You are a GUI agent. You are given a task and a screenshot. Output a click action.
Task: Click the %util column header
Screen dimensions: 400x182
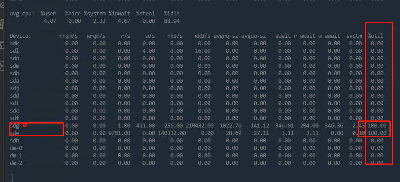point(375,36)
